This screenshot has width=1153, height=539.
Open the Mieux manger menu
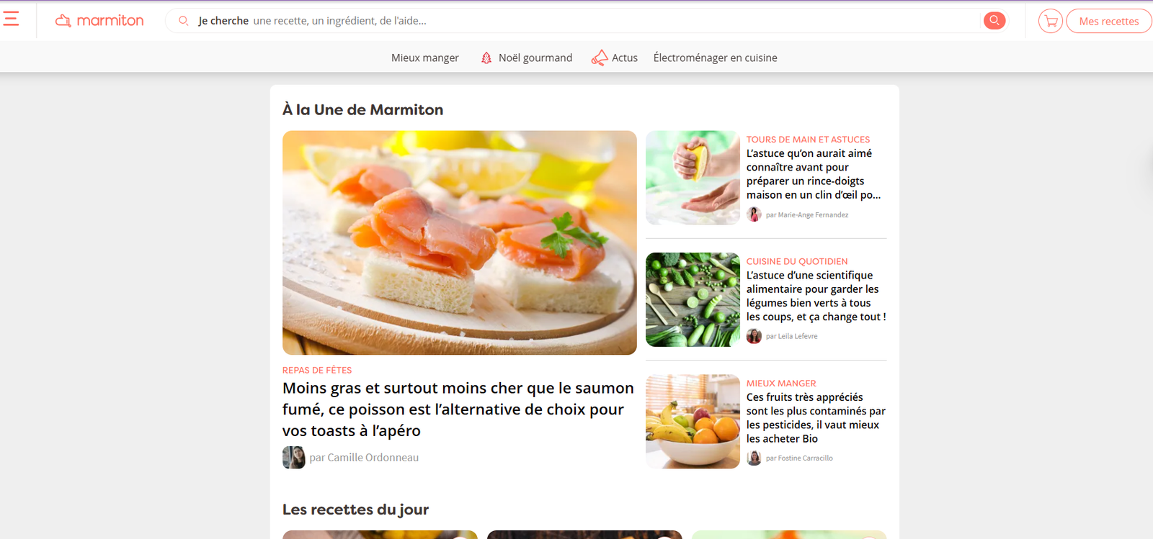(x=425, y=58)
